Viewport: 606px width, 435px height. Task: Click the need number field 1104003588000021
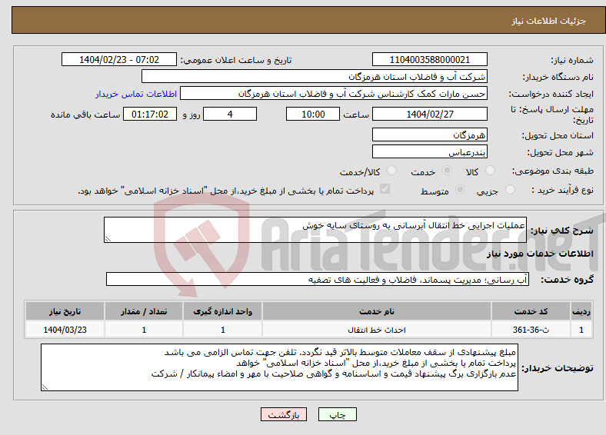(x=430, y=59)
